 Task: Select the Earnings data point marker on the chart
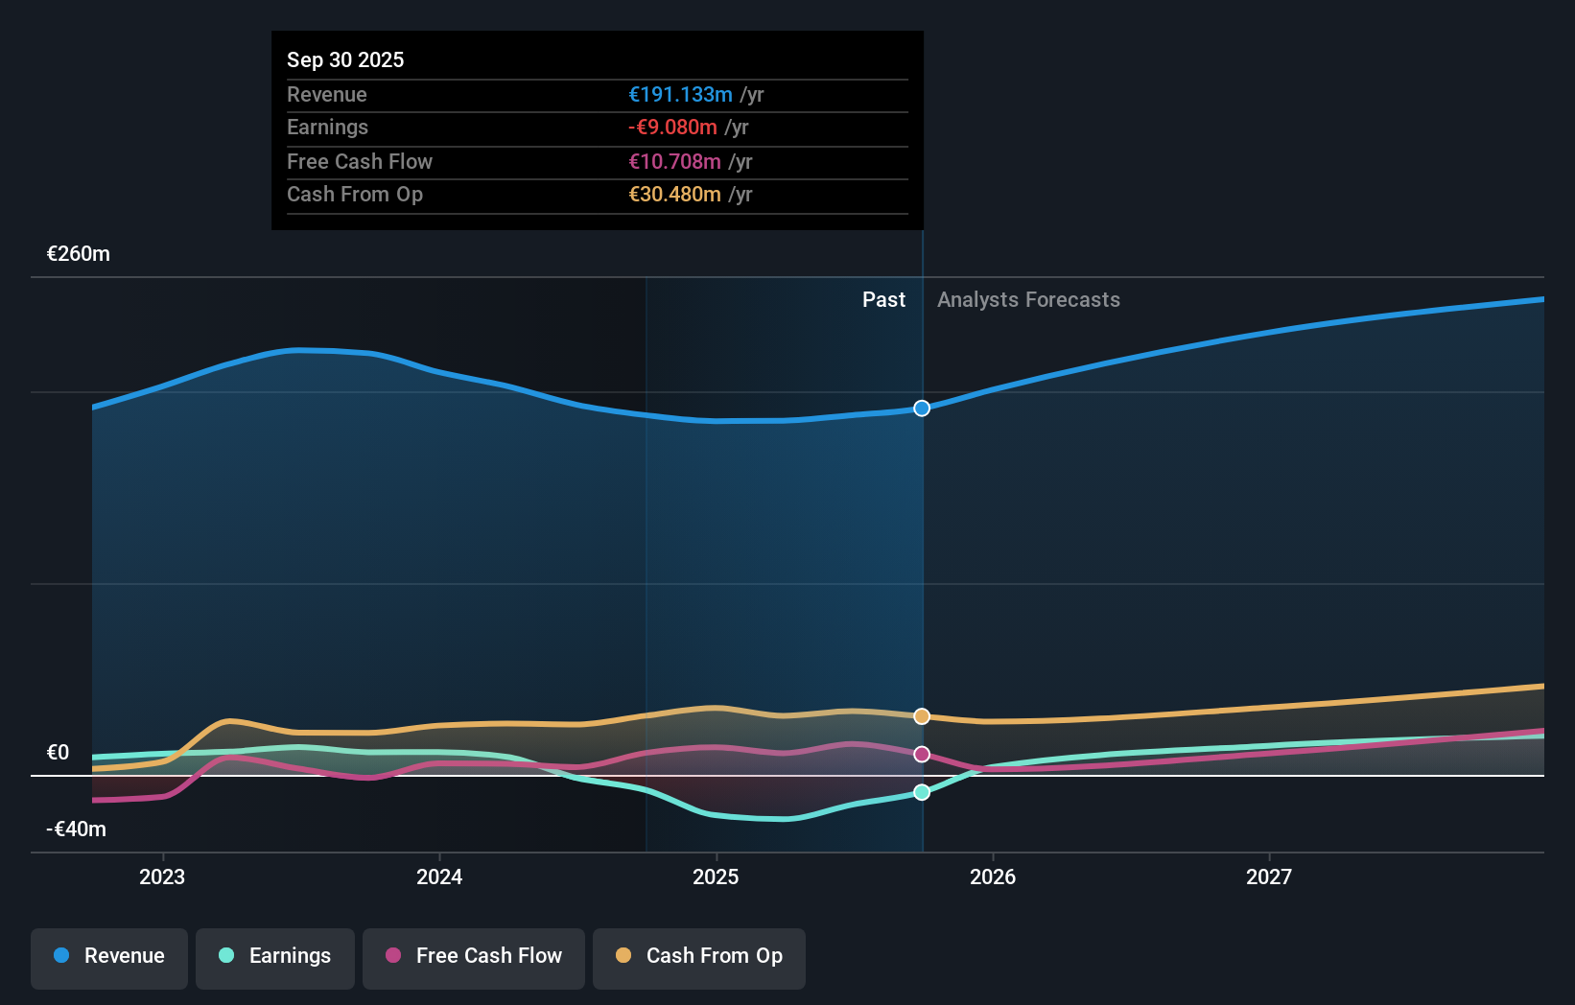point(922,791)
